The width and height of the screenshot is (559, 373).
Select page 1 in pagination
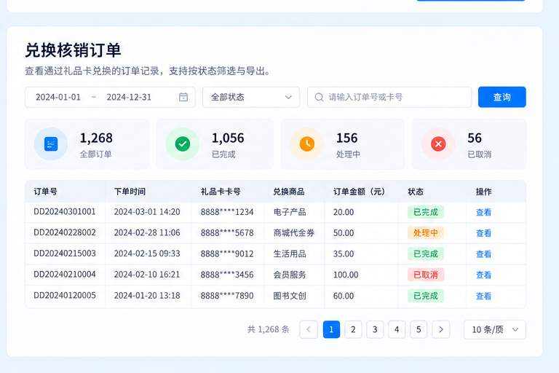(x=331, y=329)
